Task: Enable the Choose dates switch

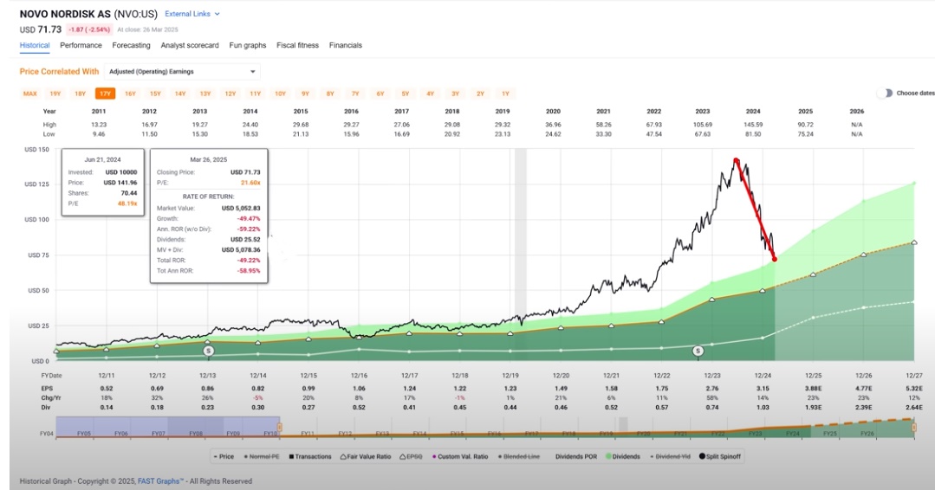Action: [885, 93]
